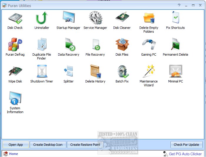Click the Create Desktop Icon button
Screen dimensions: 206x157
(48, 145)
